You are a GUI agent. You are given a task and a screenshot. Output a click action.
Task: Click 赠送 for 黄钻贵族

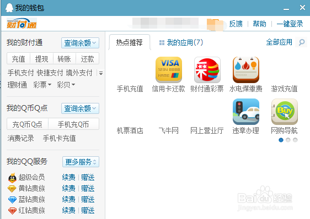tap(88, 188)
